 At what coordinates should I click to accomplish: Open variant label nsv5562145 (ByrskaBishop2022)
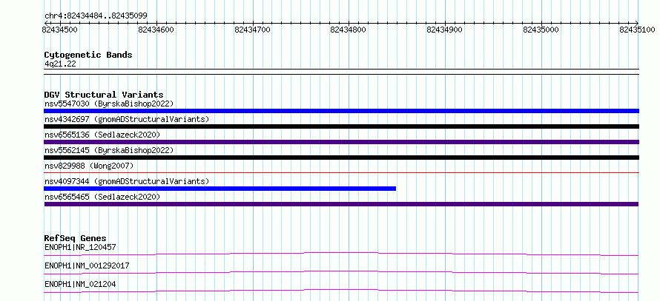109,150
